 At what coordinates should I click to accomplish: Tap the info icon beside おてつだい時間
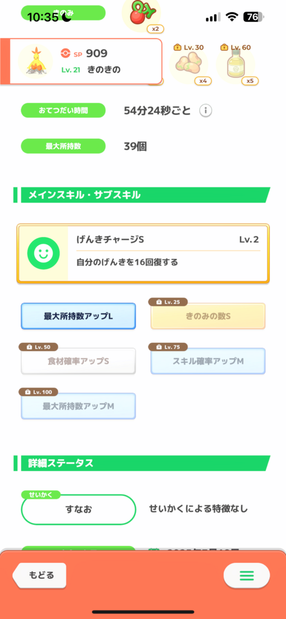(205, 111)
